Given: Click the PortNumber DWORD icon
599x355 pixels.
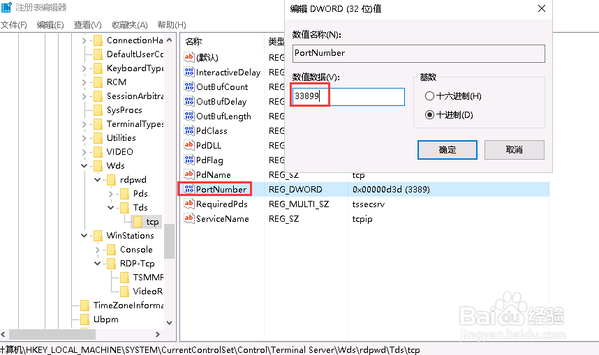Looking at the screenshot, I should tap(188, 189).
